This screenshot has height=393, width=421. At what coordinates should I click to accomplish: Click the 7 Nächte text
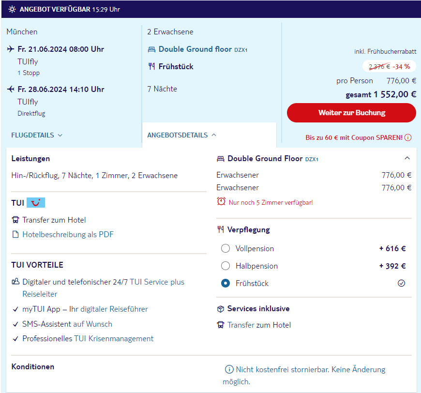[162, 89]
